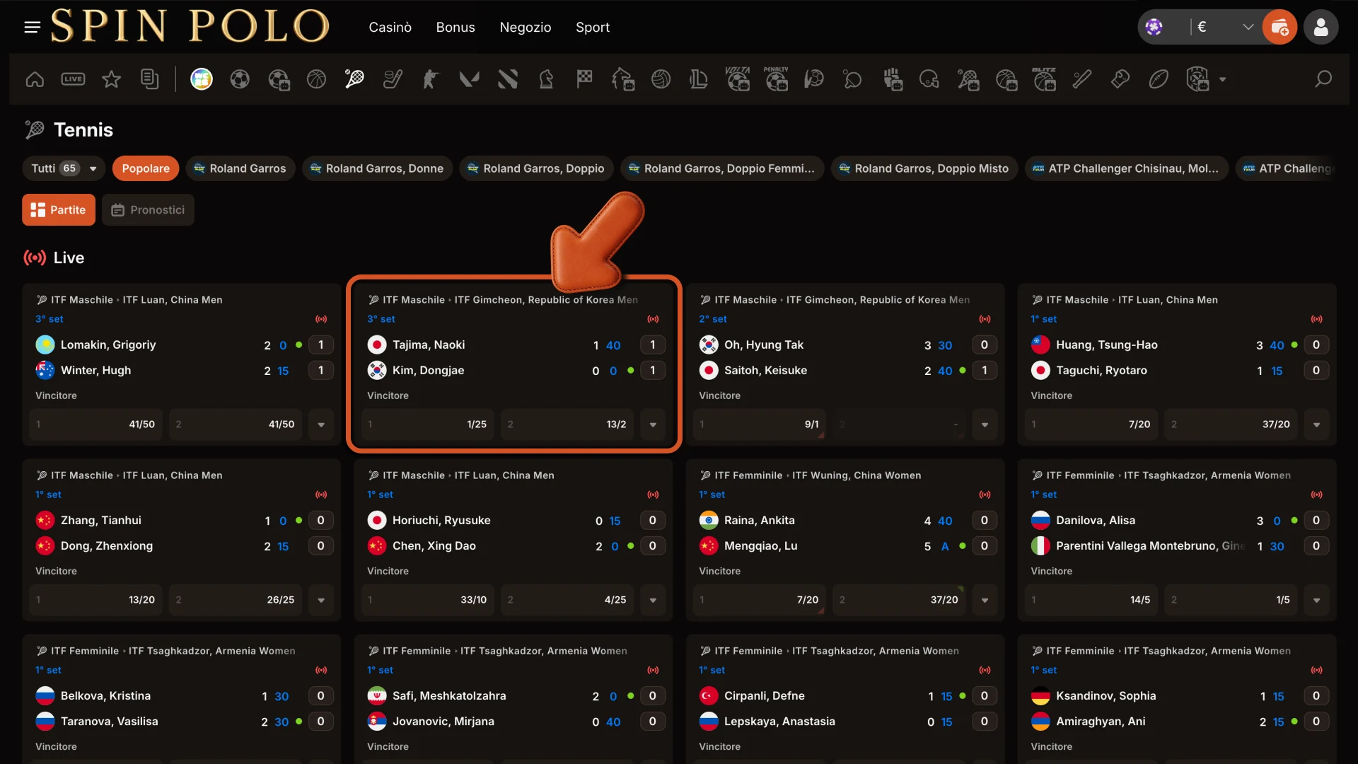Bet on Taguchi, Ryotaro at 37/20
Viewport: 1358px width, 764px height.
[1231, 424]
